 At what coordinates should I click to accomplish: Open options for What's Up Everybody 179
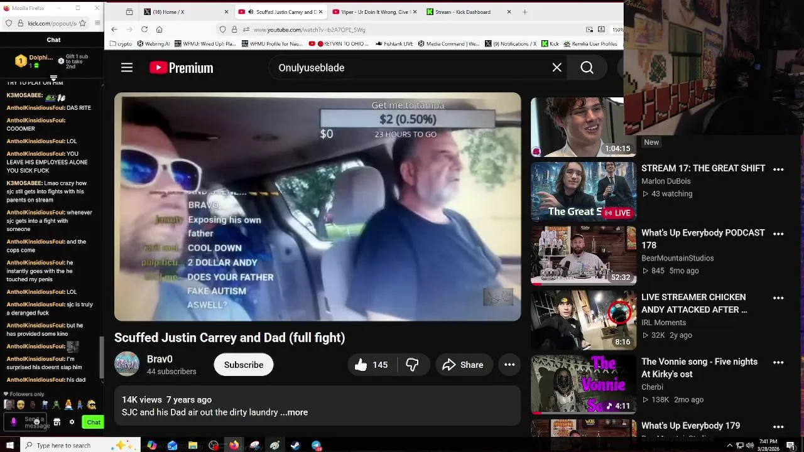(778, 427)
